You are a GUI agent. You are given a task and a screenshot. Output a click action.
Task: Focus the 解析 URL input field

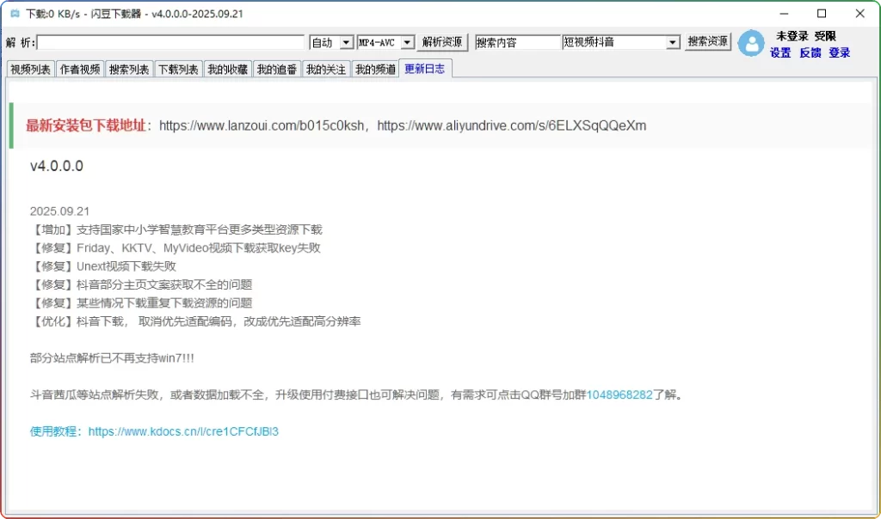pyautogui.click(x=171, y=42)
